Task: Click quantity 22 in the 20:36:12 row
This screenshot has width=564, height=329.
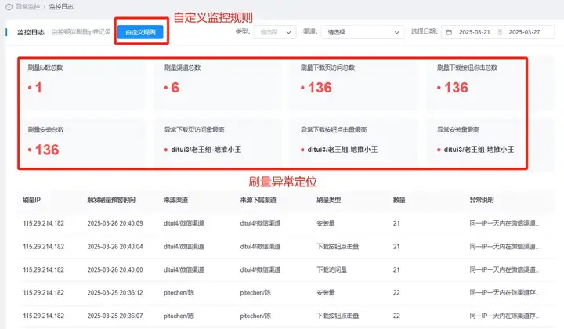Action: pyautogui.click(x=396, y=293)
